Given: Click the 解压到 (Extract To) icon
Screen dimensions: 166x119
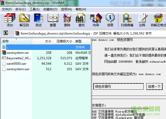Looking at the screenshot, I should tap(24, 20).
